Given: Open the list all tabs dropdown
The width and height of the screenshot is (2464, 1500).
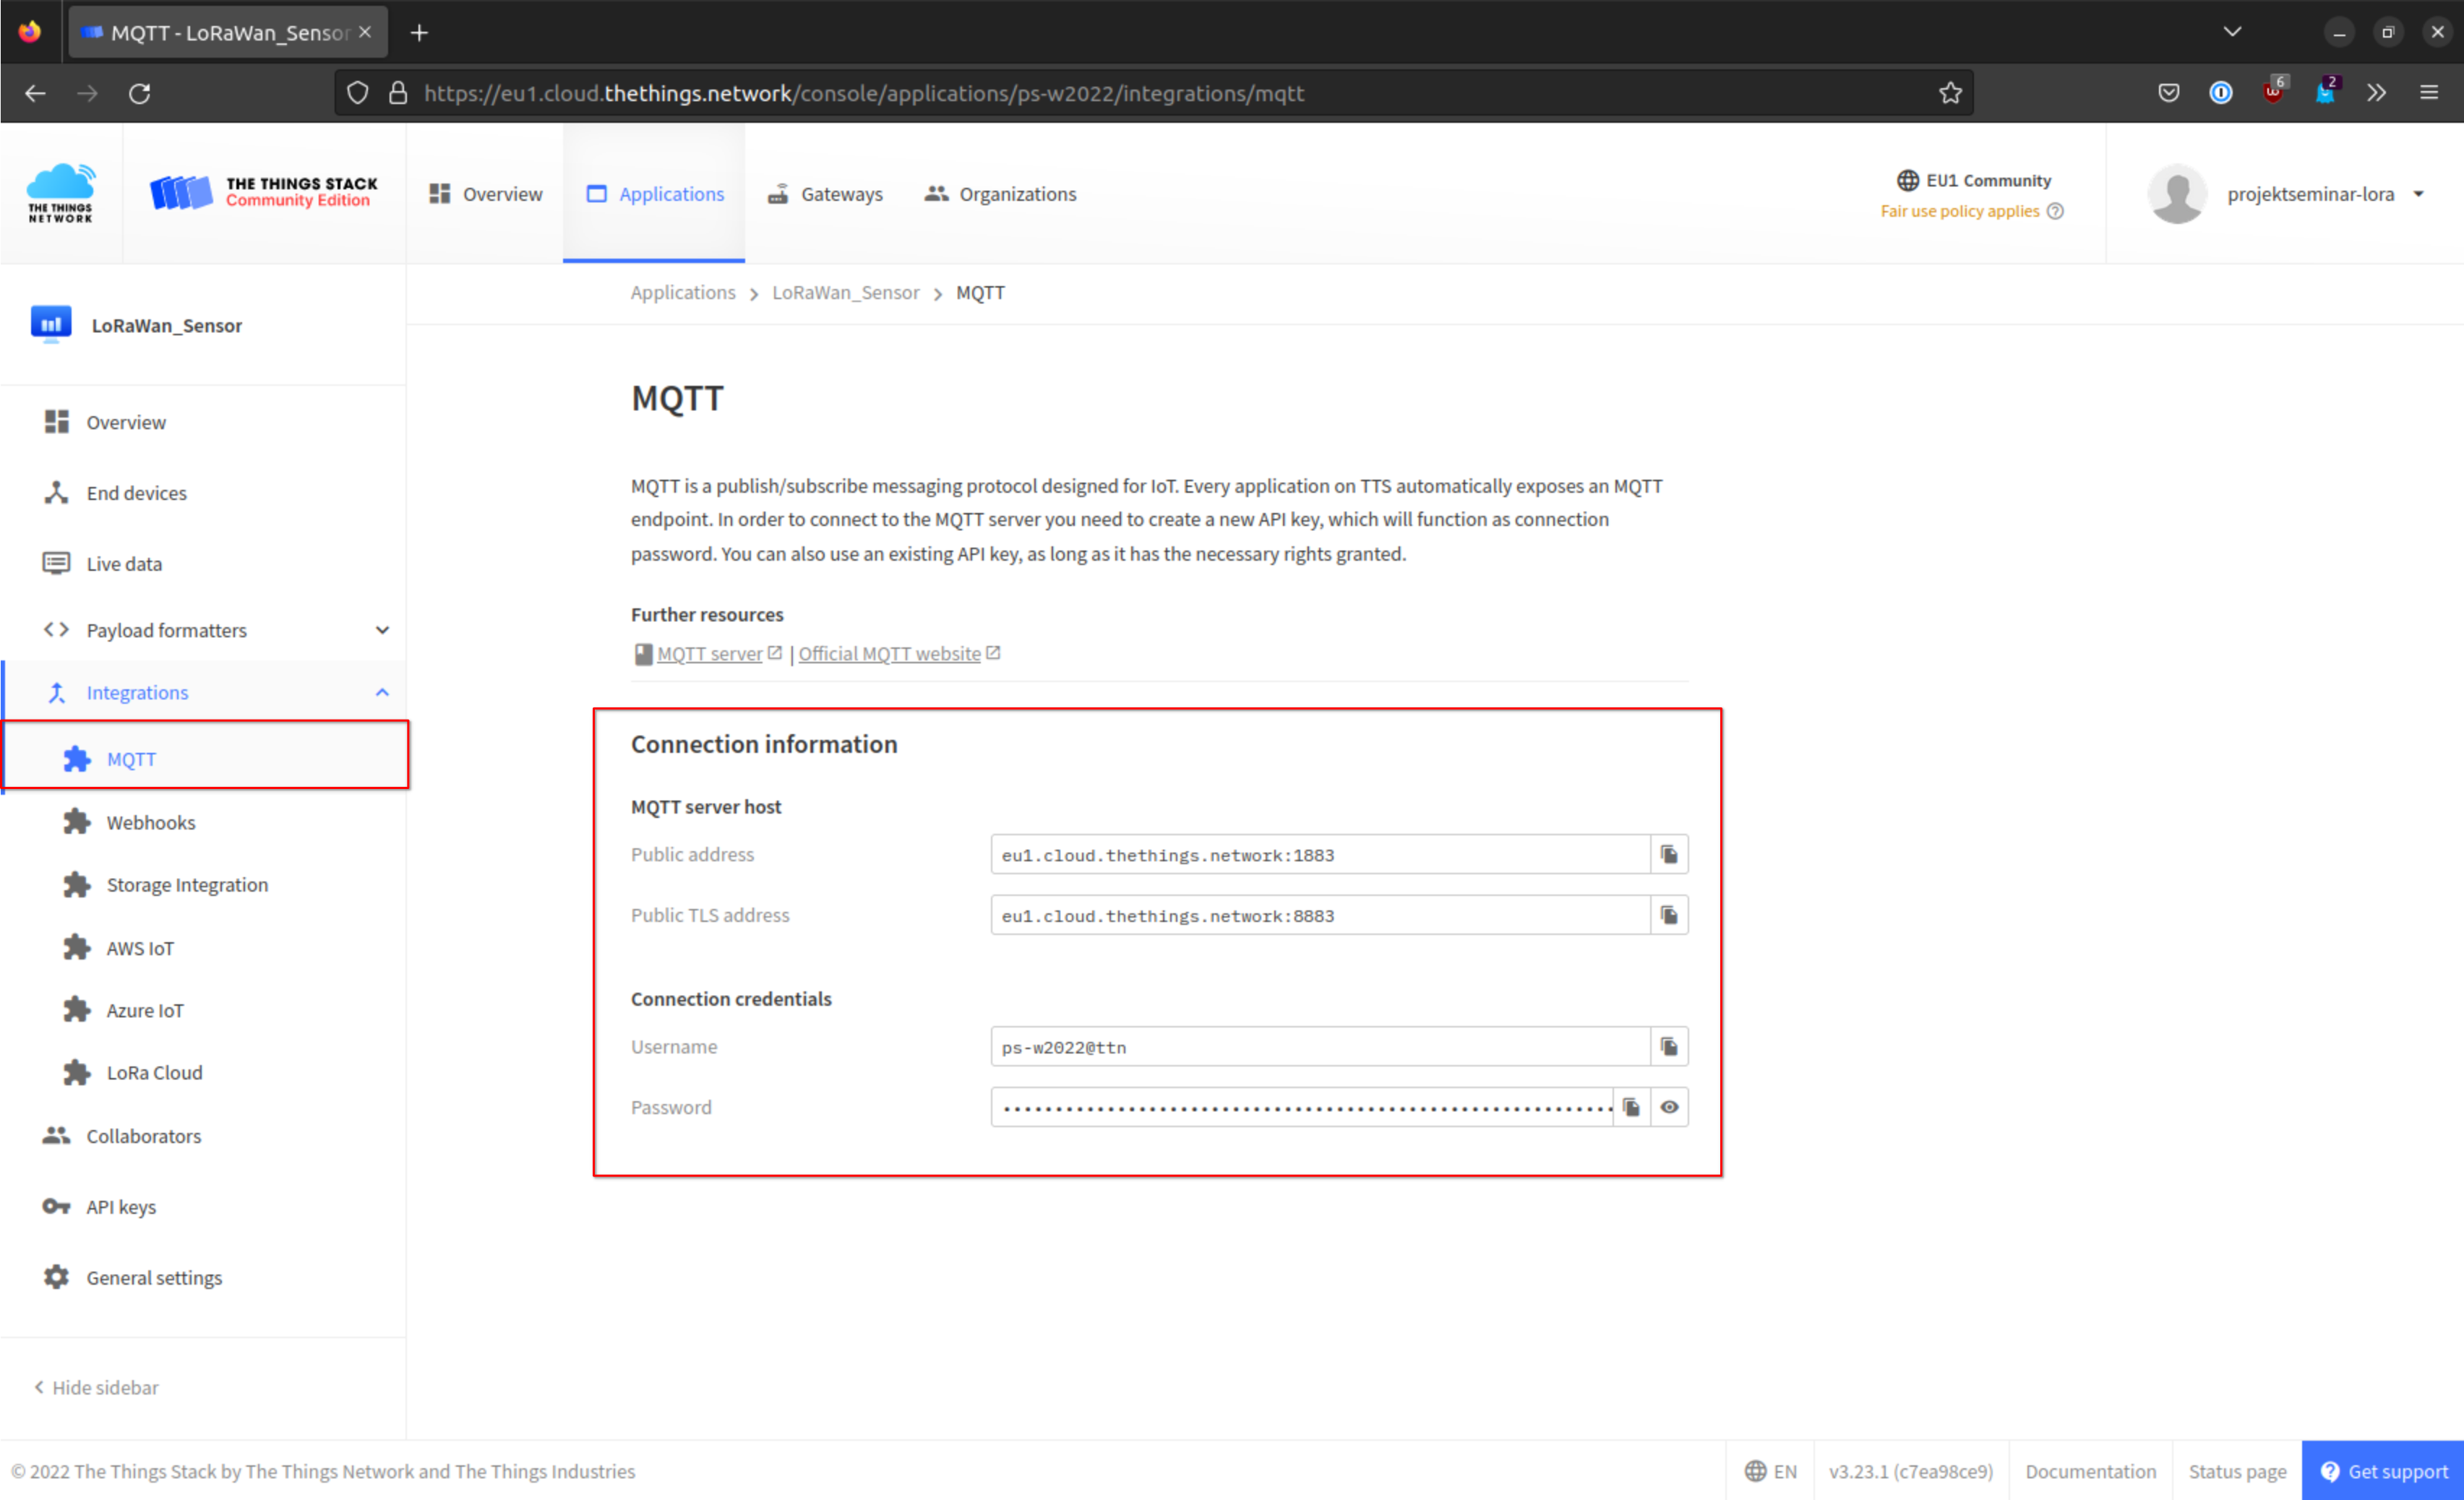Looking at the screenshot, I should pos(2232,32).
